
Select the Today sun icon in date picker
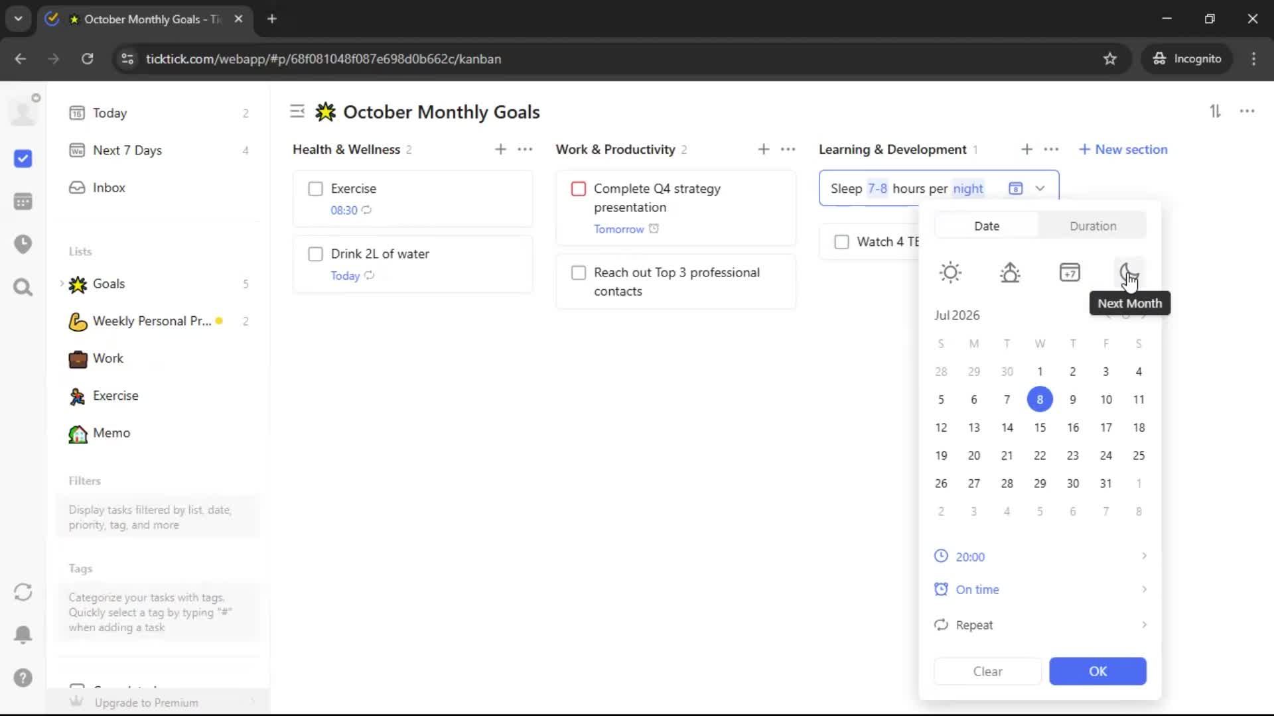950,272
